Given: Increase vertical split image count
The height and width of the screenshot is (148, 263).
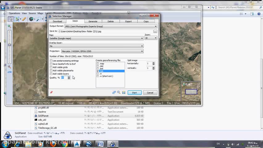Looking at the screenshot, I should click(x=153, y=67).
